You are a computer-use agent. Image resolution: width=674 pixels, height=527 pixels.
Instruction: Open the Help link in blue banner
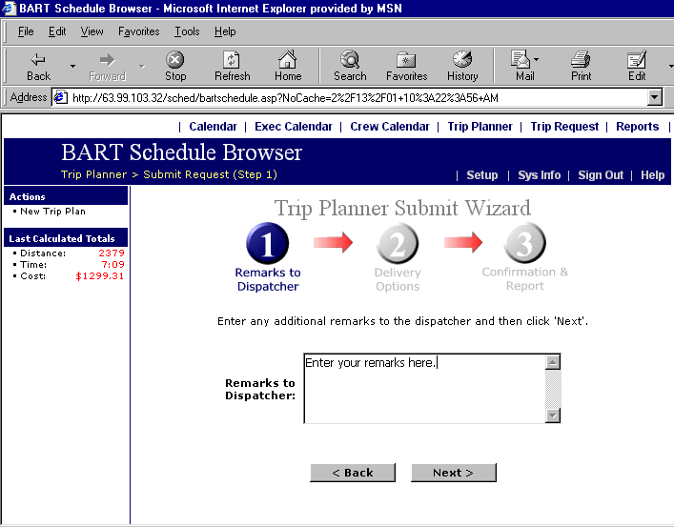pos(652,175)
